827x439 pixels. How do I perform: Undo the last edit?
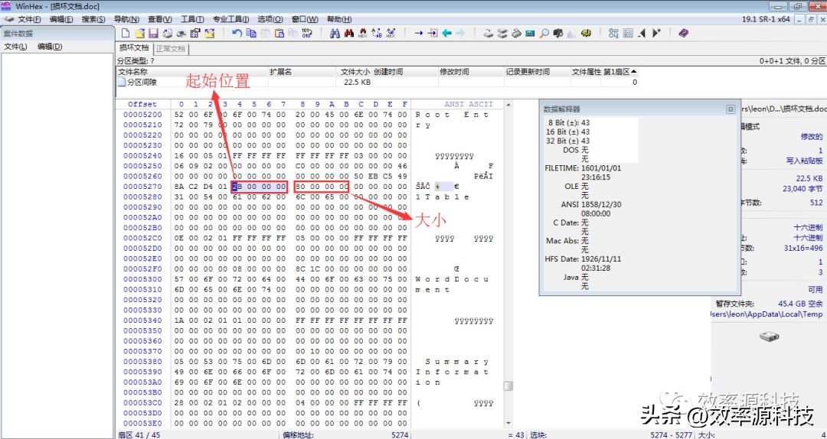[237, 33]
